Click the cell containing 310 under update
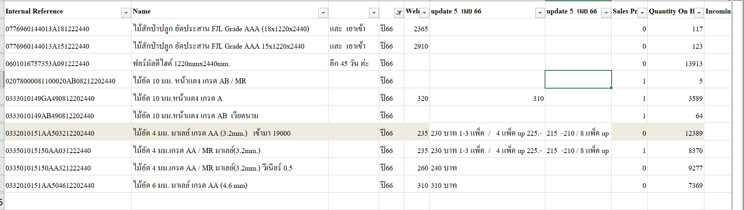 (x=487, y=98)
